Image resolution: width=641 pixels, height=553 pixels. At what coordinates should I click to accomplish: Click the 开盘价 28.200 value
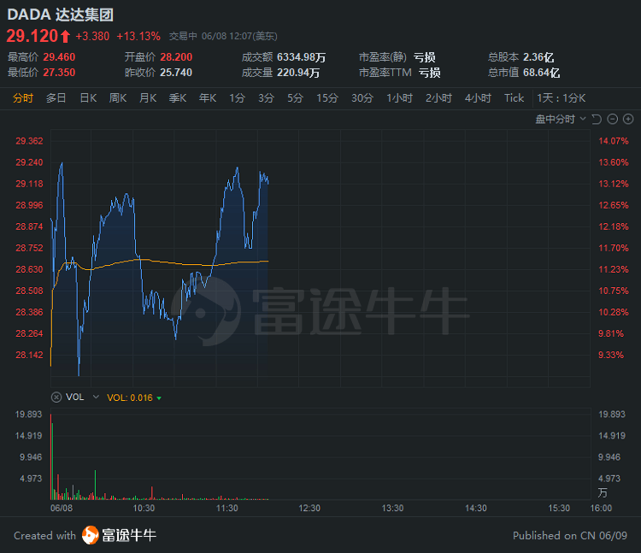click(176, 57)
